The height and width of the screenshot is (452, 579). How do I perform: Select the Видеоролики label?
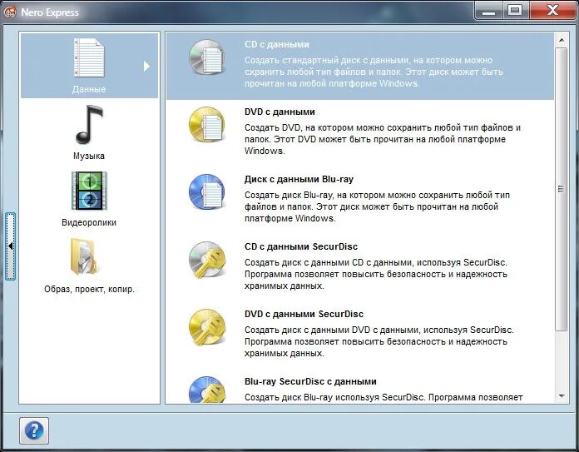tap(89, 222)
